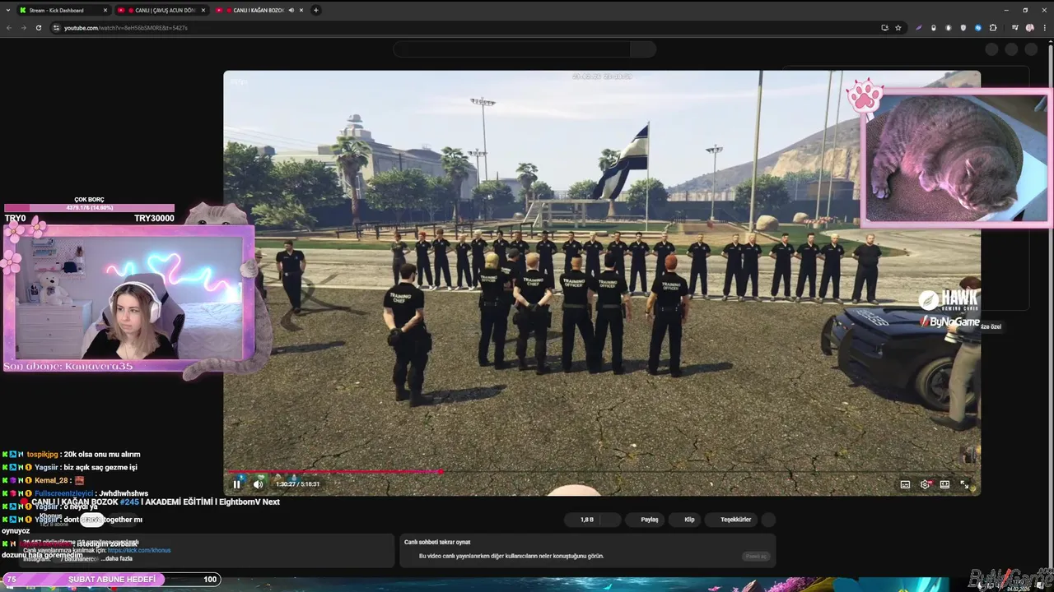
Task: Open media controls icon in toolbar
Action: (x=1014, y=27)
